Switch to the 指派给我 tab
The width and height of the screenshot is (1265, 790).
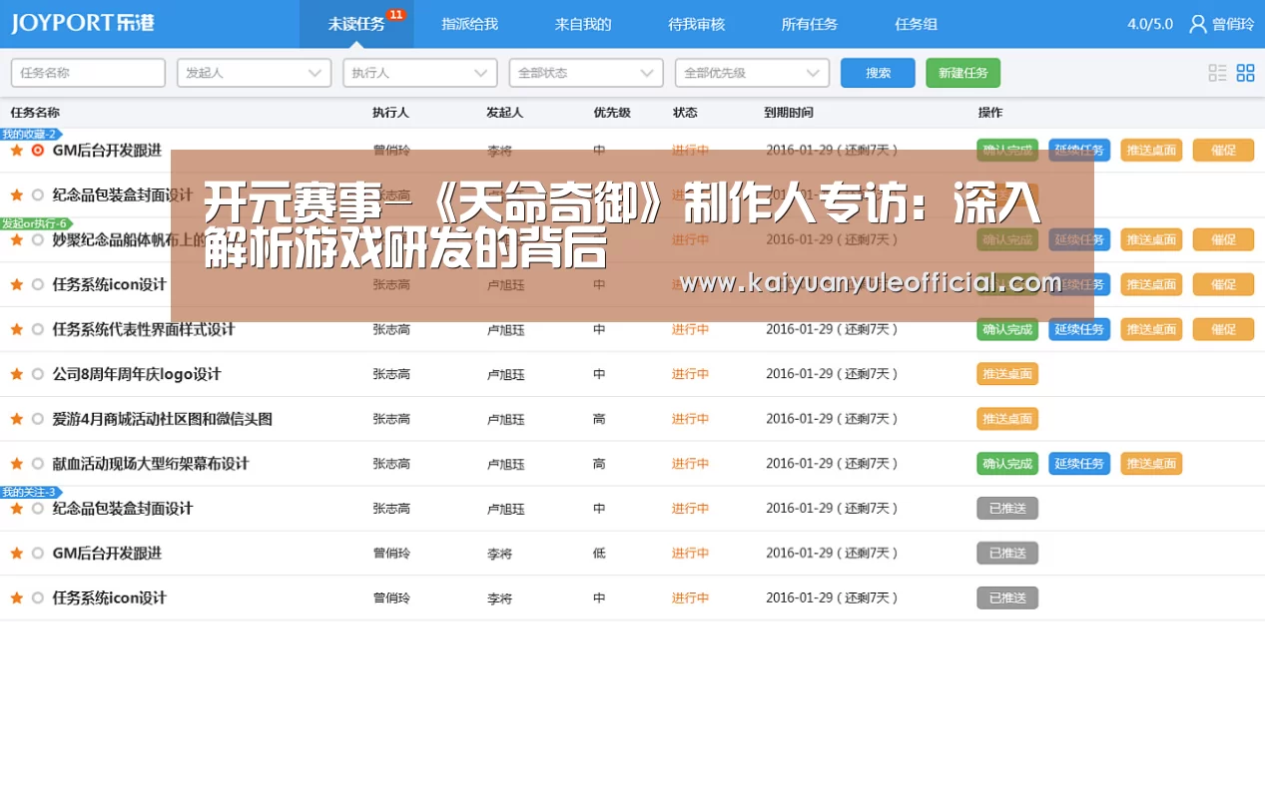pyautogui.click(x=470, y=24)
